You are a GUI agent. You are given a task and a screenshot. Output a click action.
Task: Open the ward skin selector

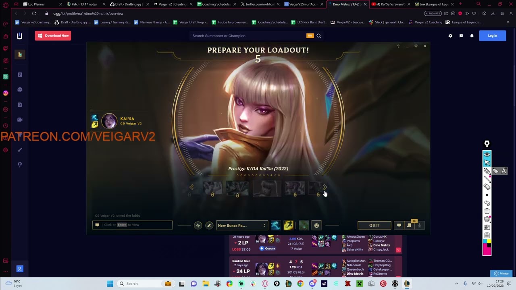point(304,226)
